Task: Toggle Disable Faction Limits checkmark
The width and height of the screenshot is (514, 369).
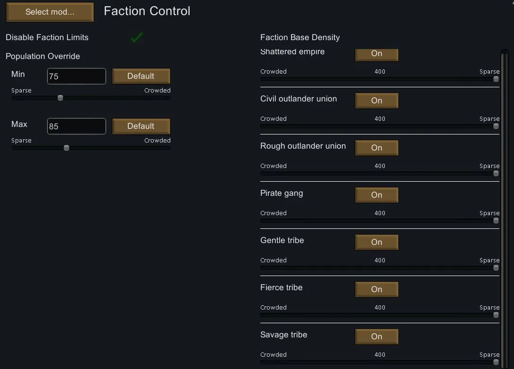Action: 137,37
